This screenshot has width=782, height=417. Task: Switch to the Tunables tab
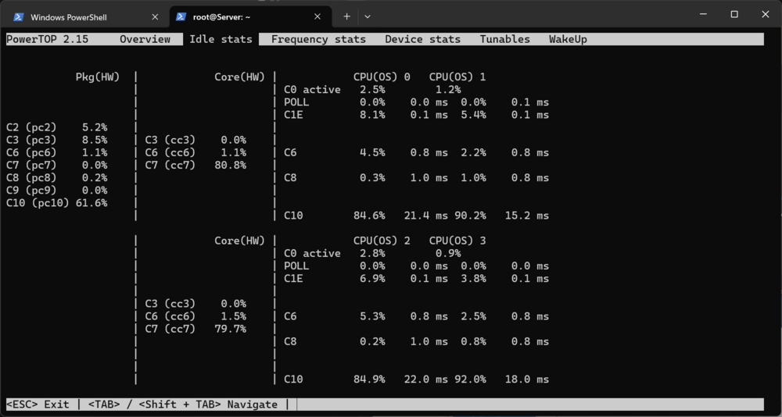[x=504, y=39]
